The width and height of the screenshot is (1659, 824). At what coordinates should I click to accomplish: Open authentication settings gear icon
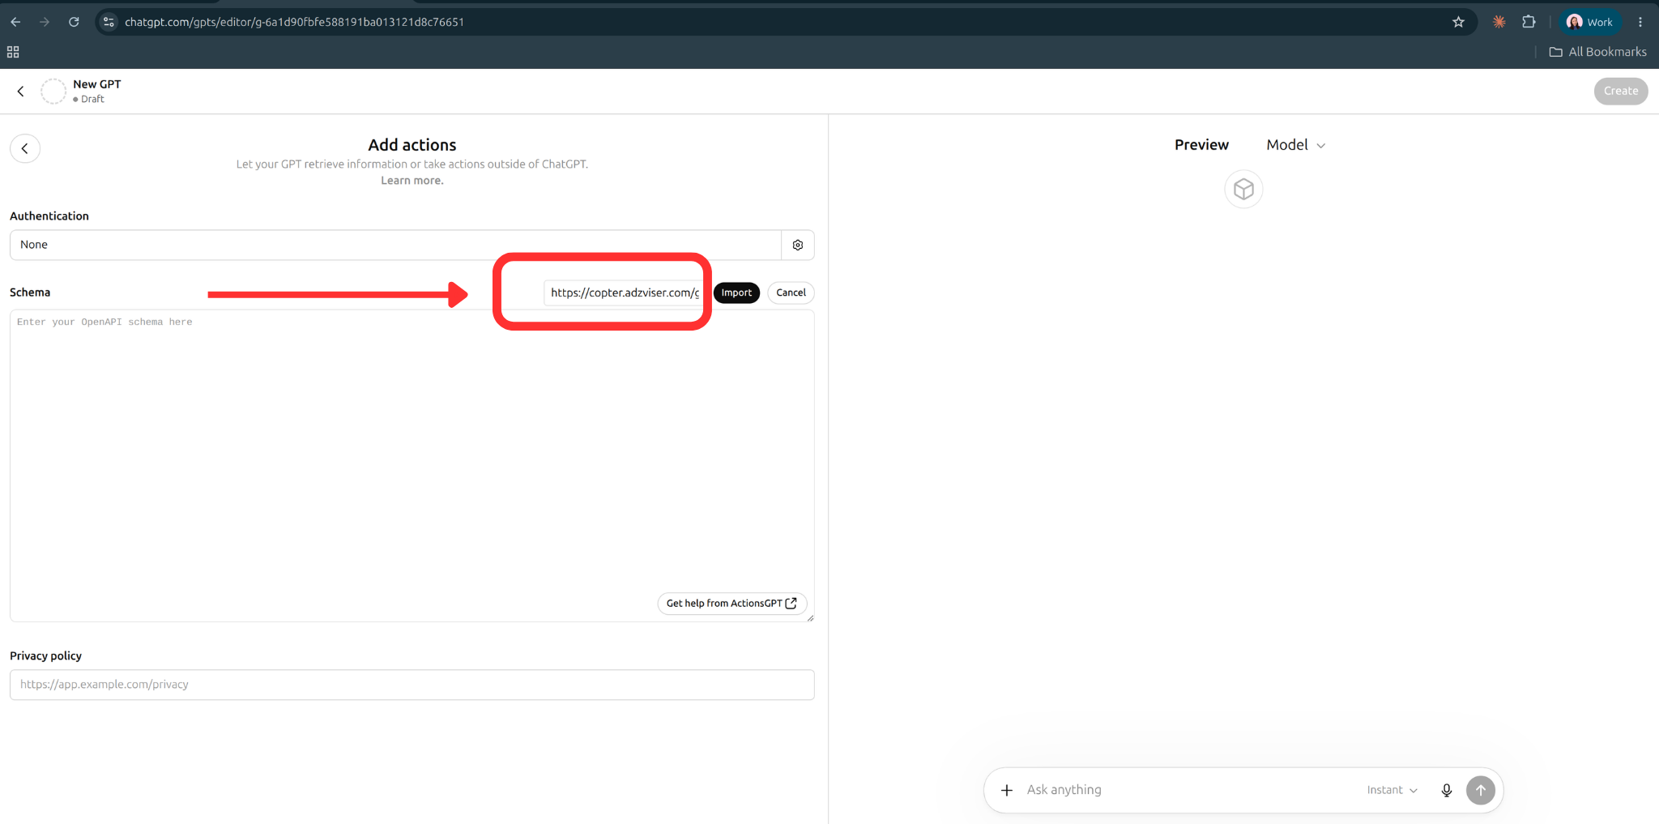798,245
